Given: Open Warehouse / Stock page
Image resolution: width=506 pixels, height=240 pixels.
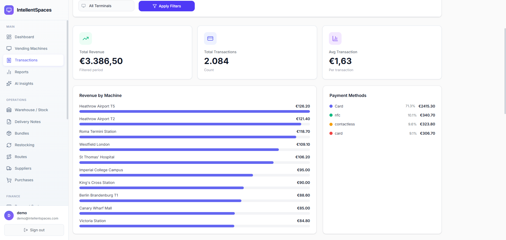Looking at the screenshot, I should pyautogui.click(x=33, y=110).
